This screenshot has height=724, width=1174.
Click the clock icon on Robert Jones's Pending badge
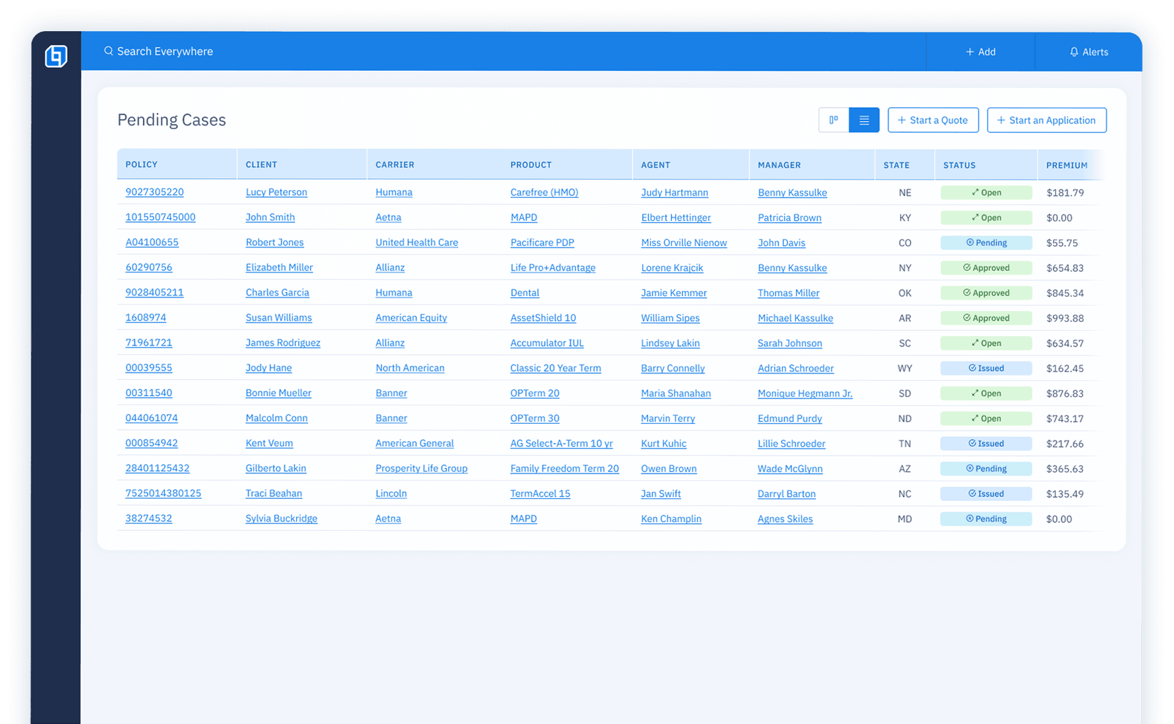pos(970,243)
